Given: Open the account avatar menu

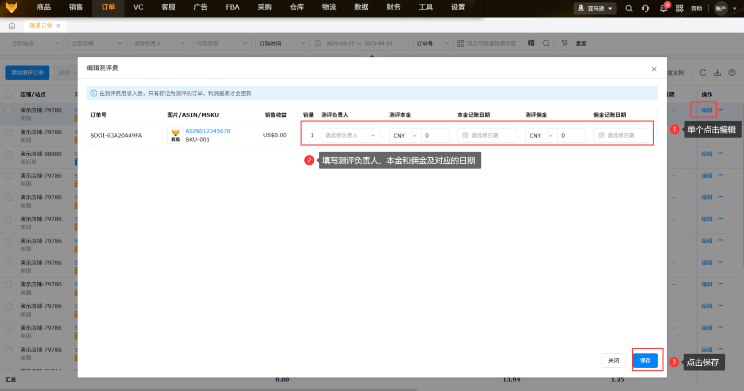Looking at the screenshot, I should (721, 9).
